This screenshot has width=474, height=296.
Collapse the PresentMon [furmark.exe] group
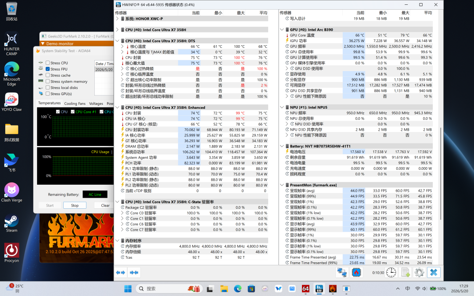[x=282, y=185]
